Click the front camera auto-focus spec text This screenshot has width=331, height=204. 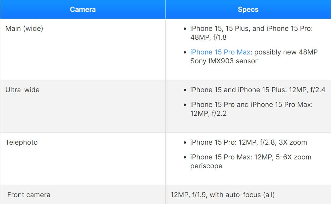point(222,195)
